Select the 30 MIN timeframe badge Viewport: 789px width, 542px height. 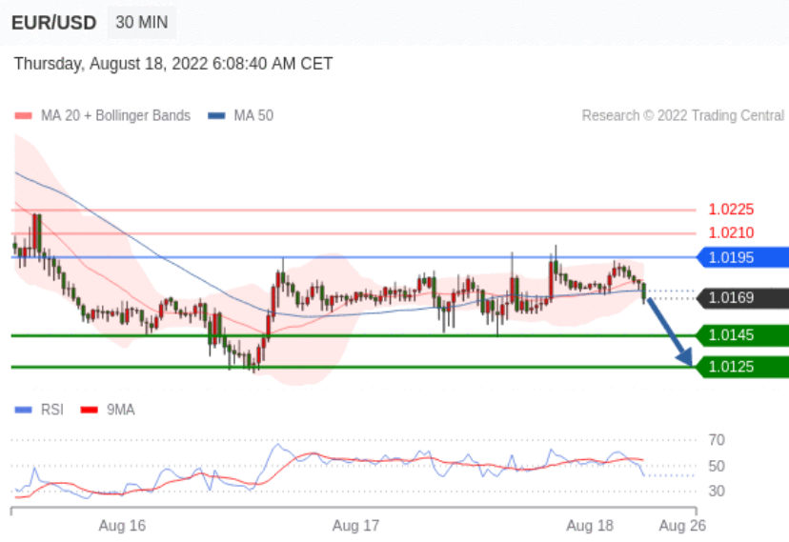142,22
